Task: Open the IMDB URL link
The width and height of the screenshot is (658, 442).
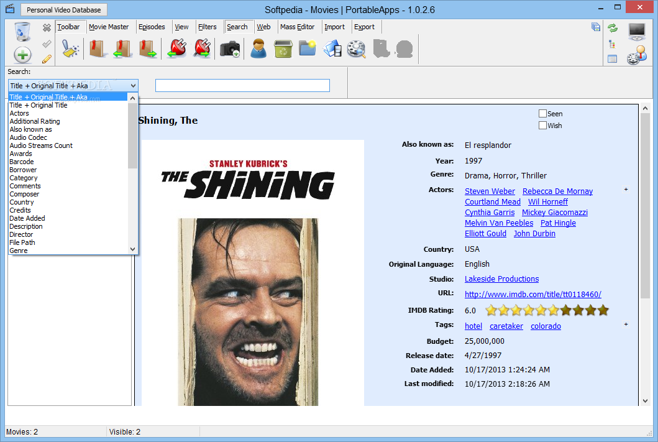Action: click(x=533, y=294)
